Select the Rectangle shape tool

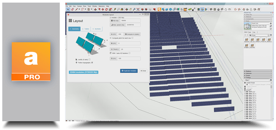(89, 9)
